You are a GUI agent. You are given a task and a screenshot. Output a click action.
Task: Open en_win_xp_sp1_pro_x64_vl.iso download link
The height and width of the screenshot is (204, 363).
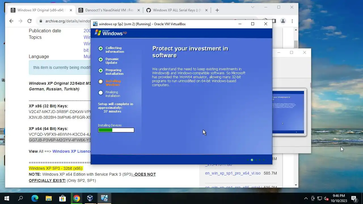(x=233, y=173)
